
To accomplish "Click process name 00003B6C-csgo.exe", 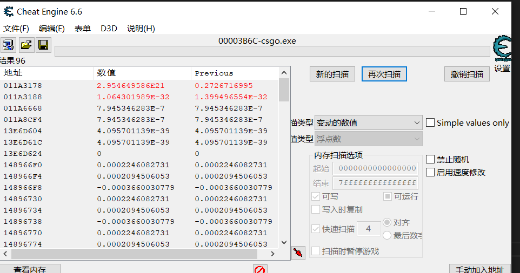I will [257, 41].
